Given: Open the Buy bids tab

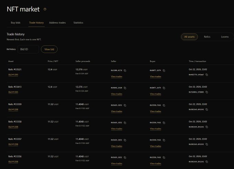Looking at the screenshot, I should click(x=15, y=22).
